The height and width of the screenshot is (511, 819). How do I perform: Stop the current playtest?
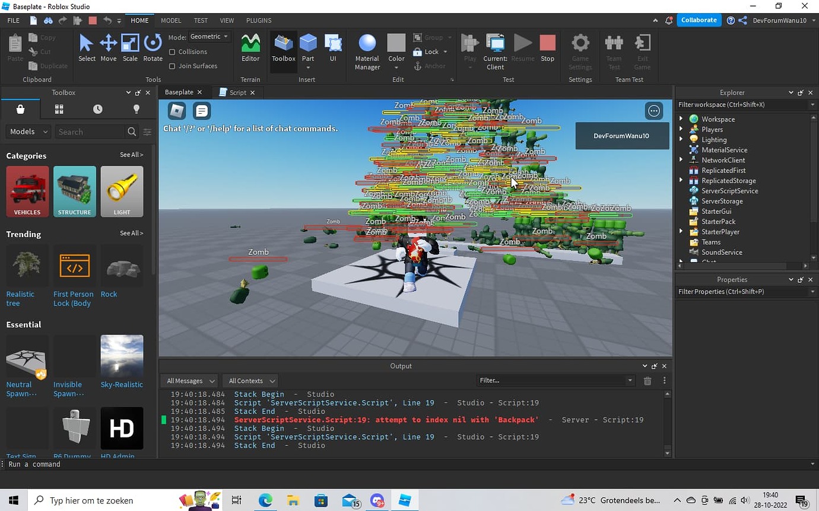[547, 47]
